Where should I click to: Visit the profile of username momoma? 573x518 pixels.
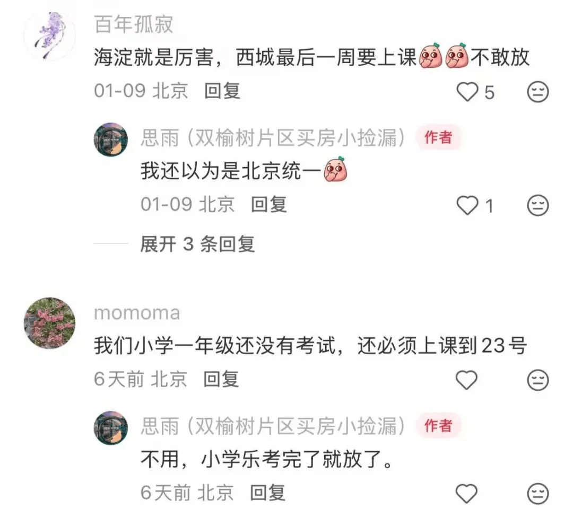[137, 313]
